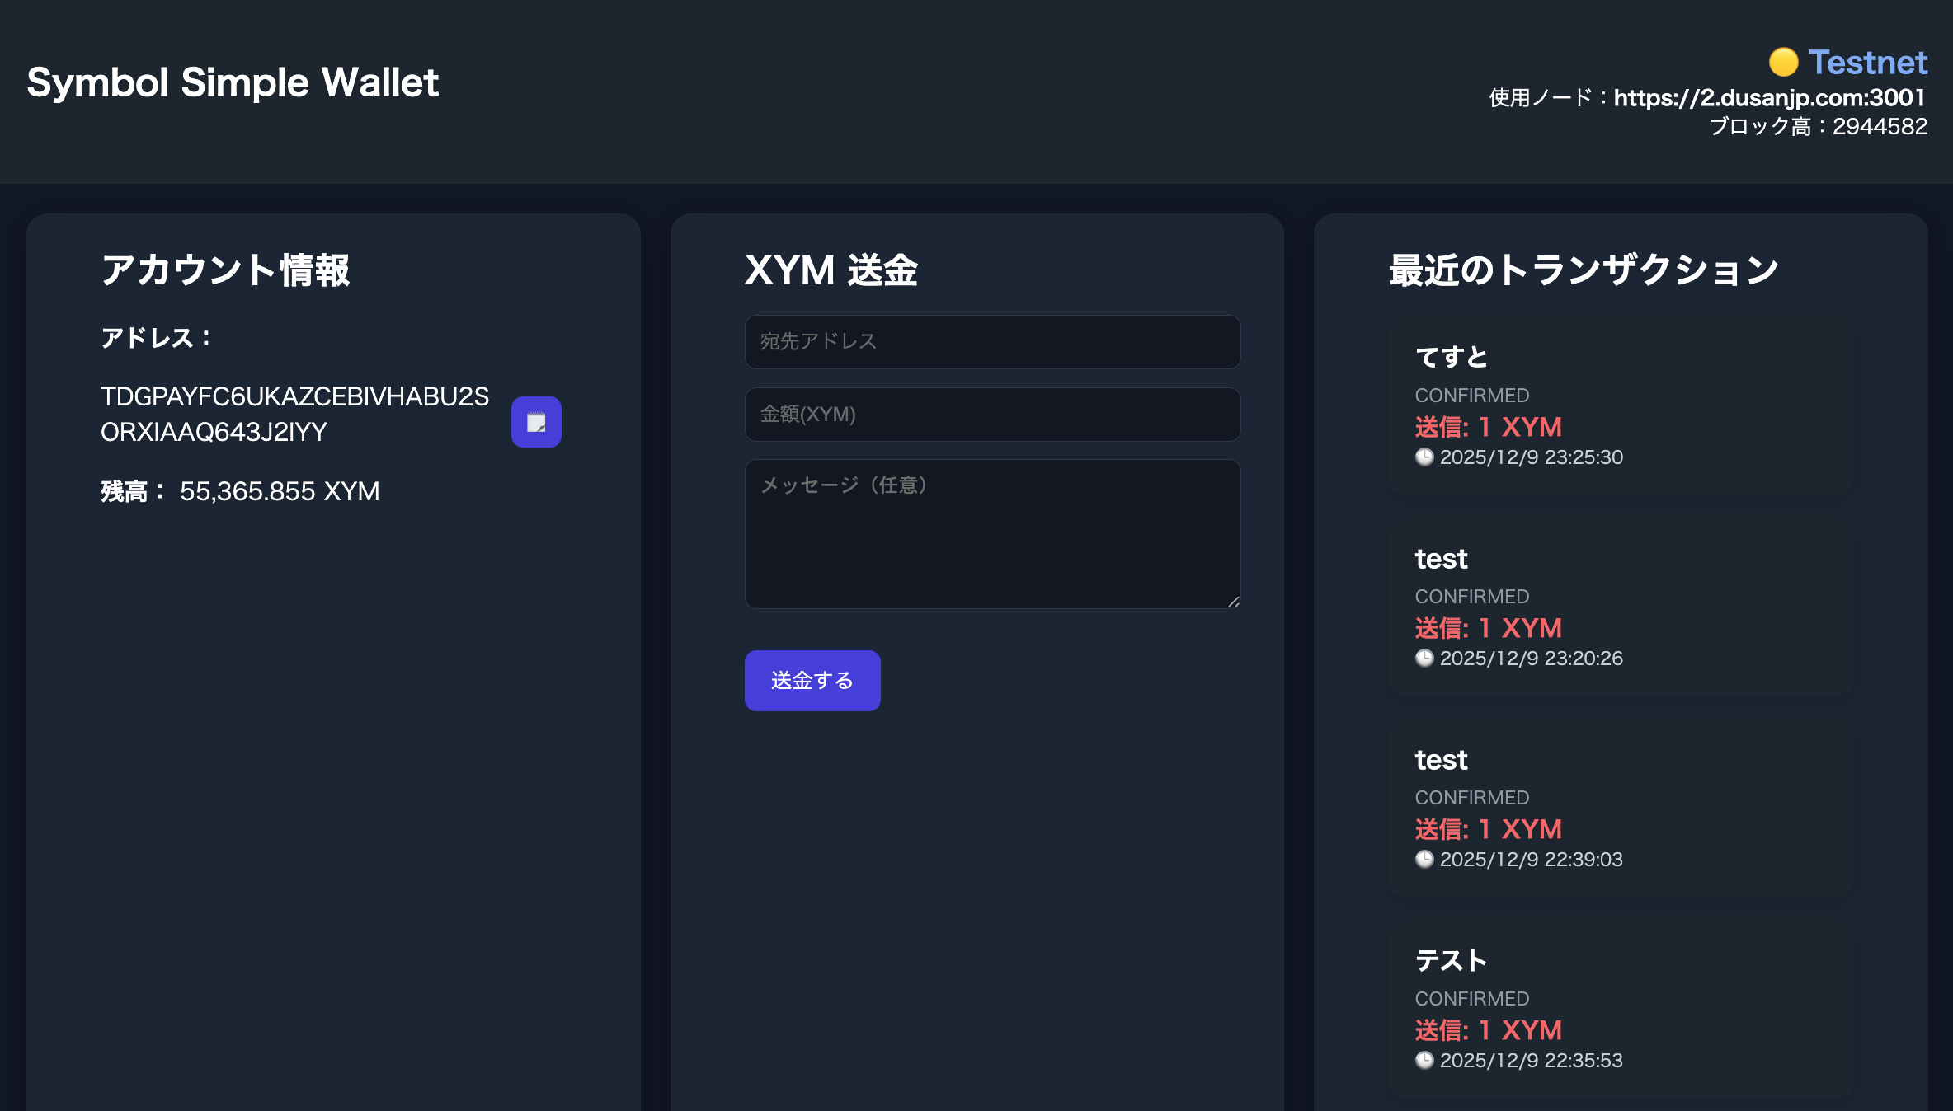Click the 最近のトランザクション heading

[x=1583, y=270]
